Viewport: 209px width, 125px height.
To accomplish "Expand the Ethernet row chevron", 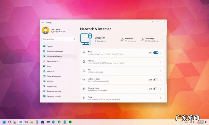I will (x=161, y=62).
